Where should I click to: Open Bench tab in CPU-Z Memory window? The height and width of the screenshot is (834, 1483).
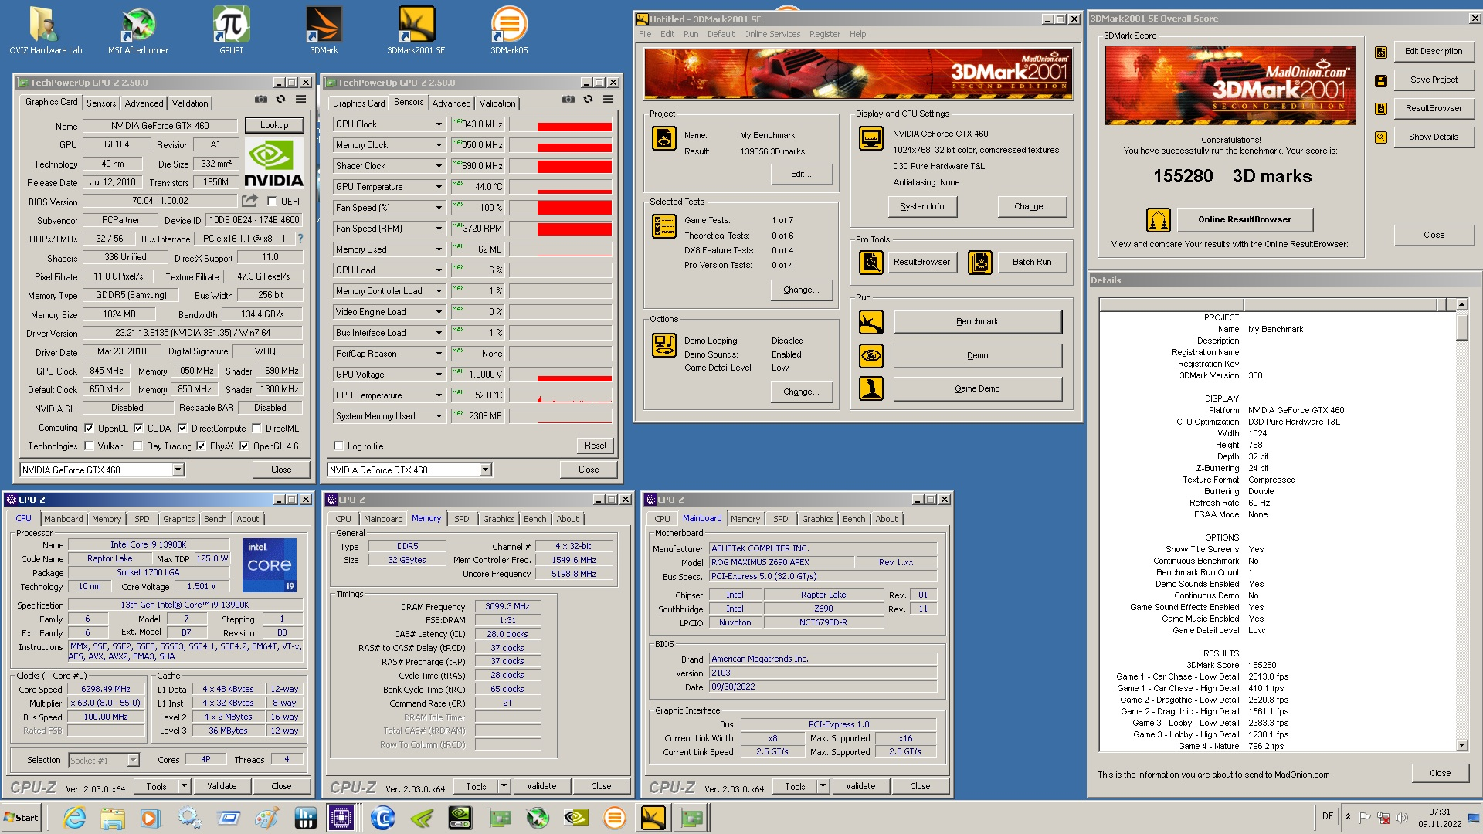(x=534, y=519)
